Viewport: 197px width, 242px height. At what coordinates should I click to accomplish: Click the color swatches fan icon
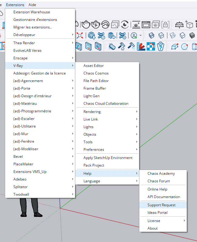(x=141, y=46)
